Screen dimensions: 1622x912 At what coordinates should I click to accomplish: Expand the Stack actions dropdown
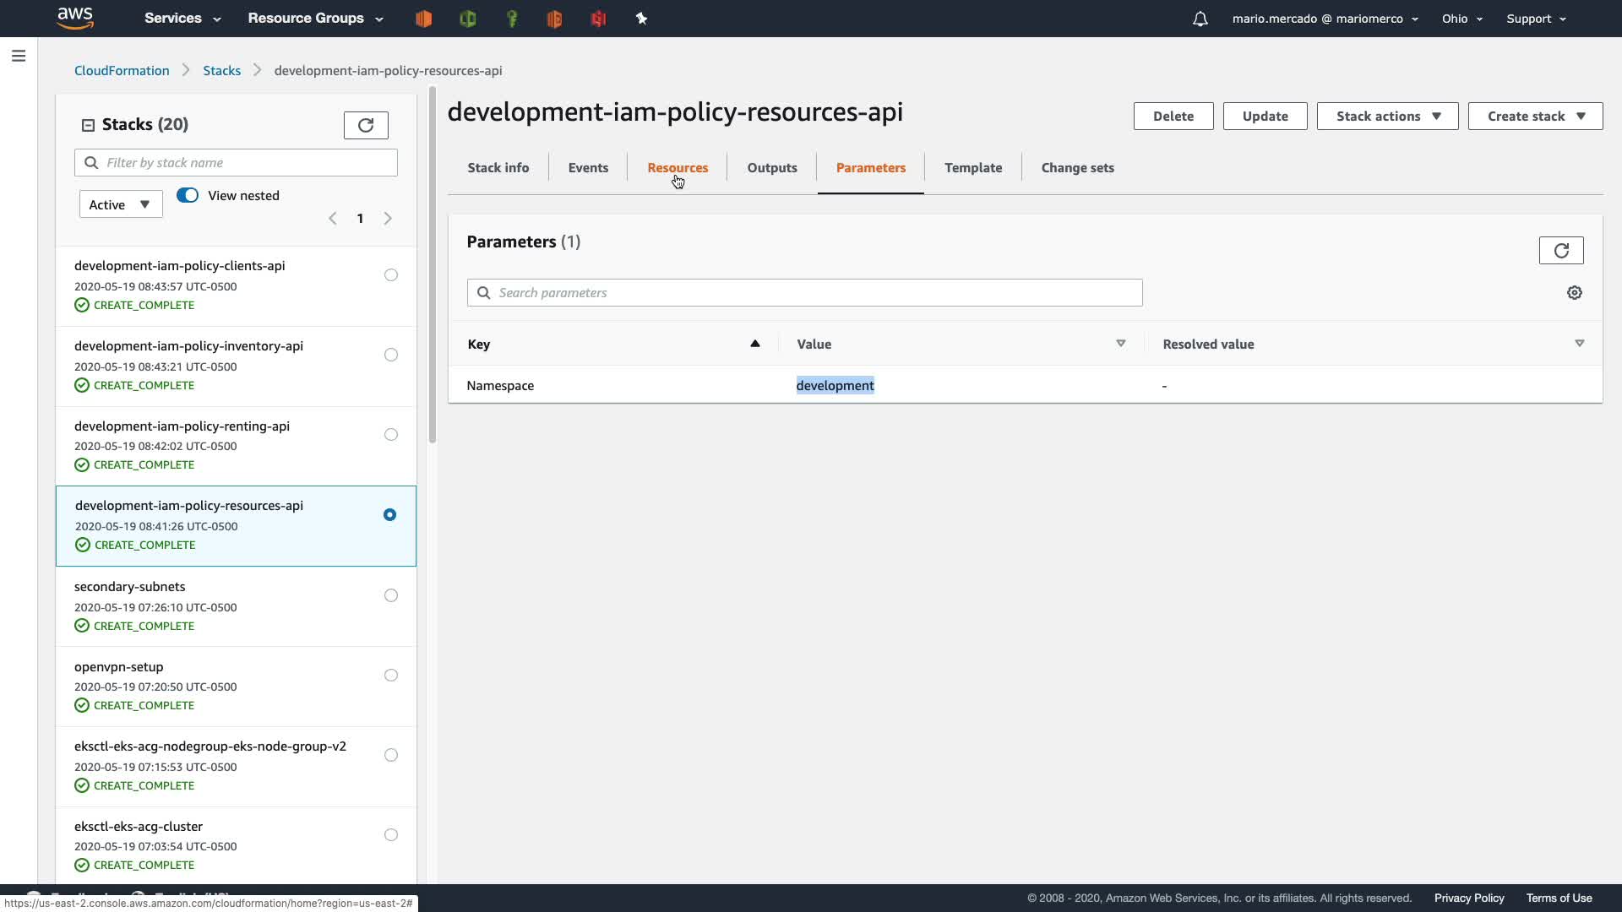pyautogui.click(x=1387, y=117)
